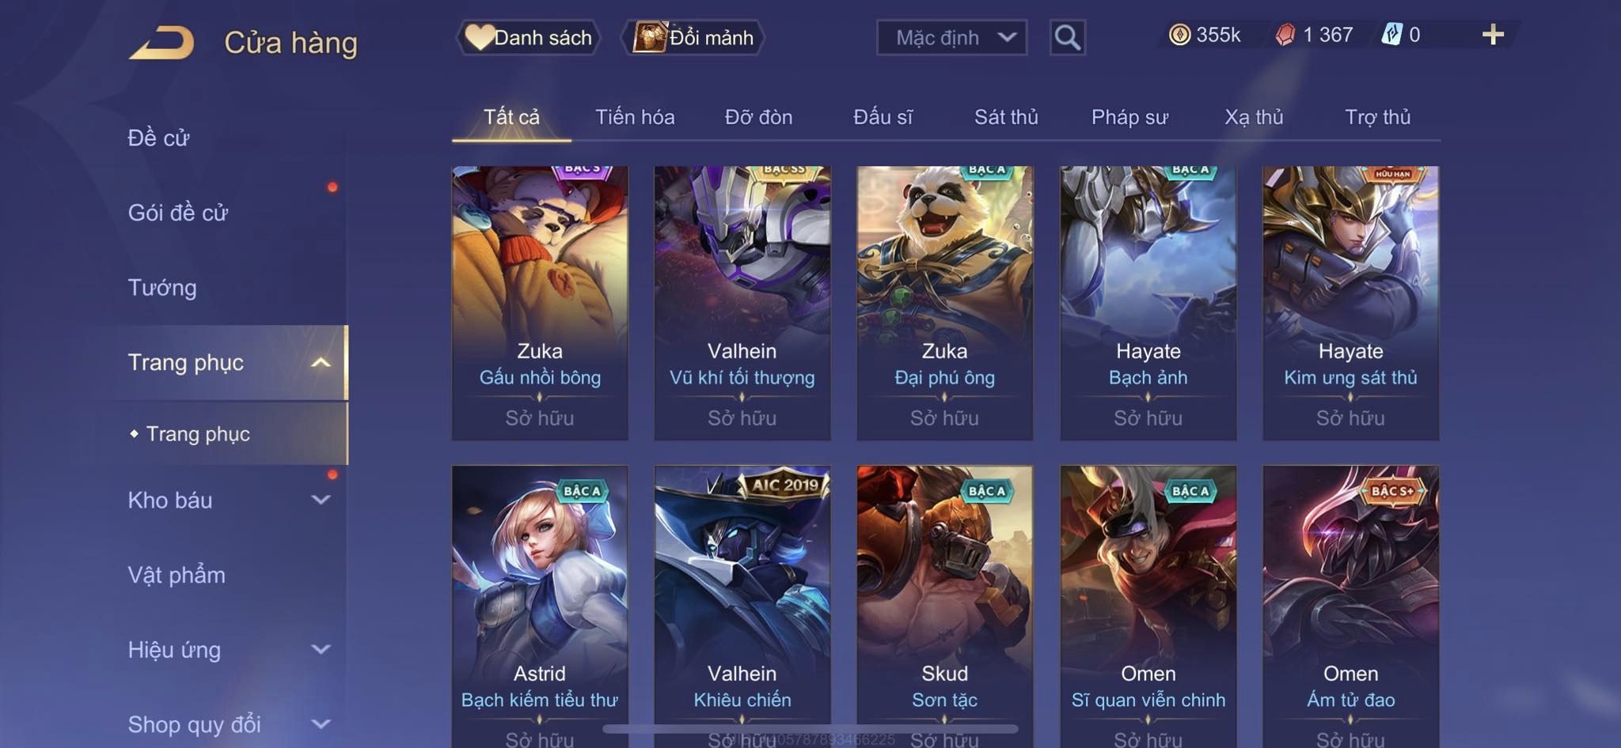
Task: Select the Omen Ám tử đao skin card
Action: [1350, 606]
